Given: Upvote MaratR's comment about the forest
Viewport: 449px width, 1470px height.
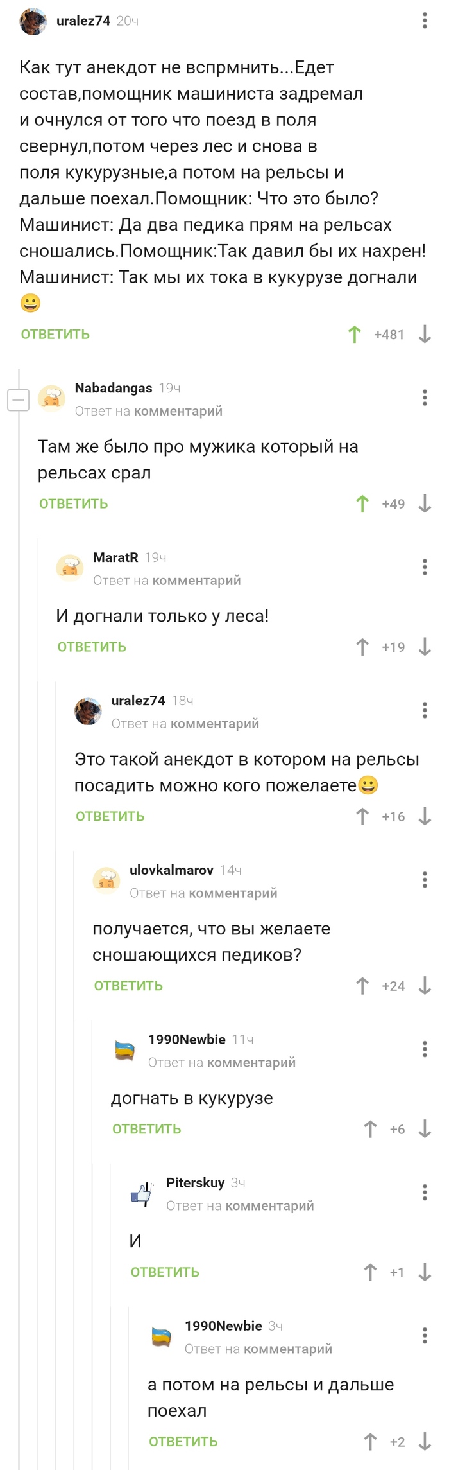Looking at the screenshot, I should 364,647.
